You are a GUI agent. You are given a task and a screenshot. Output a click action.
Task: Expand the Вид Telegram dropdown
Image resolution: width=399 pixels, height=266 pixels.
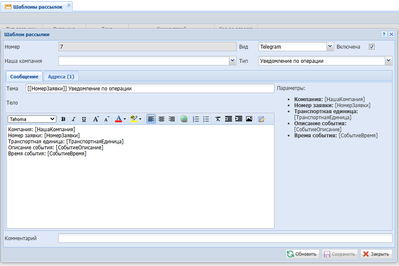pyautogui.click(x=330, y=46)
